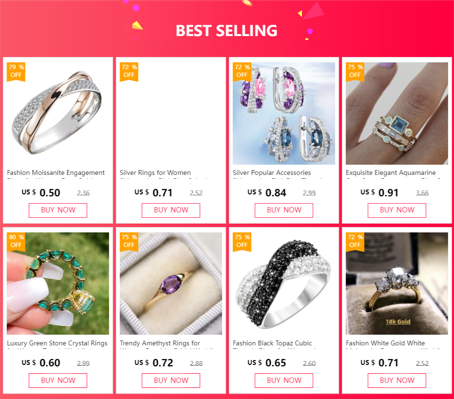Buy the Silver Popular Accessories earrings now
Screen dimensions: 454x399
tap(284, 210)
